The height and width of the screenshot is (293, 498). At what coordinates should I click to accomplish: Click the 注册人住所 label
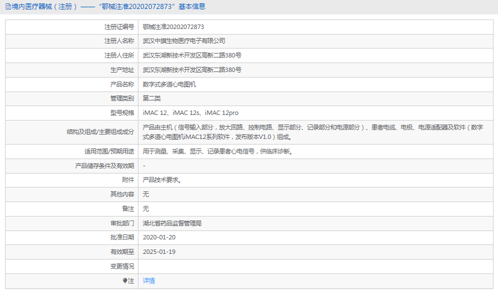tap(119, 56)
